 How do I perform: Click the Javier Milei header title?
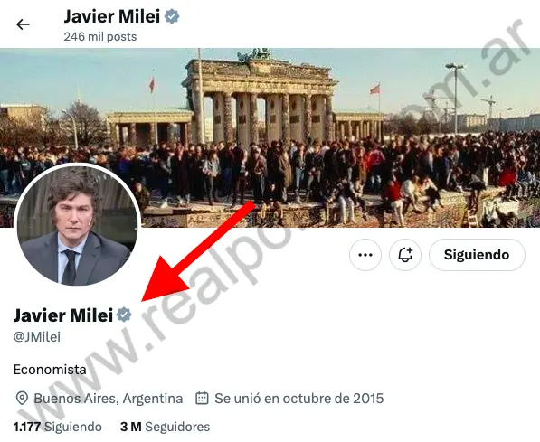click(112, 16)
